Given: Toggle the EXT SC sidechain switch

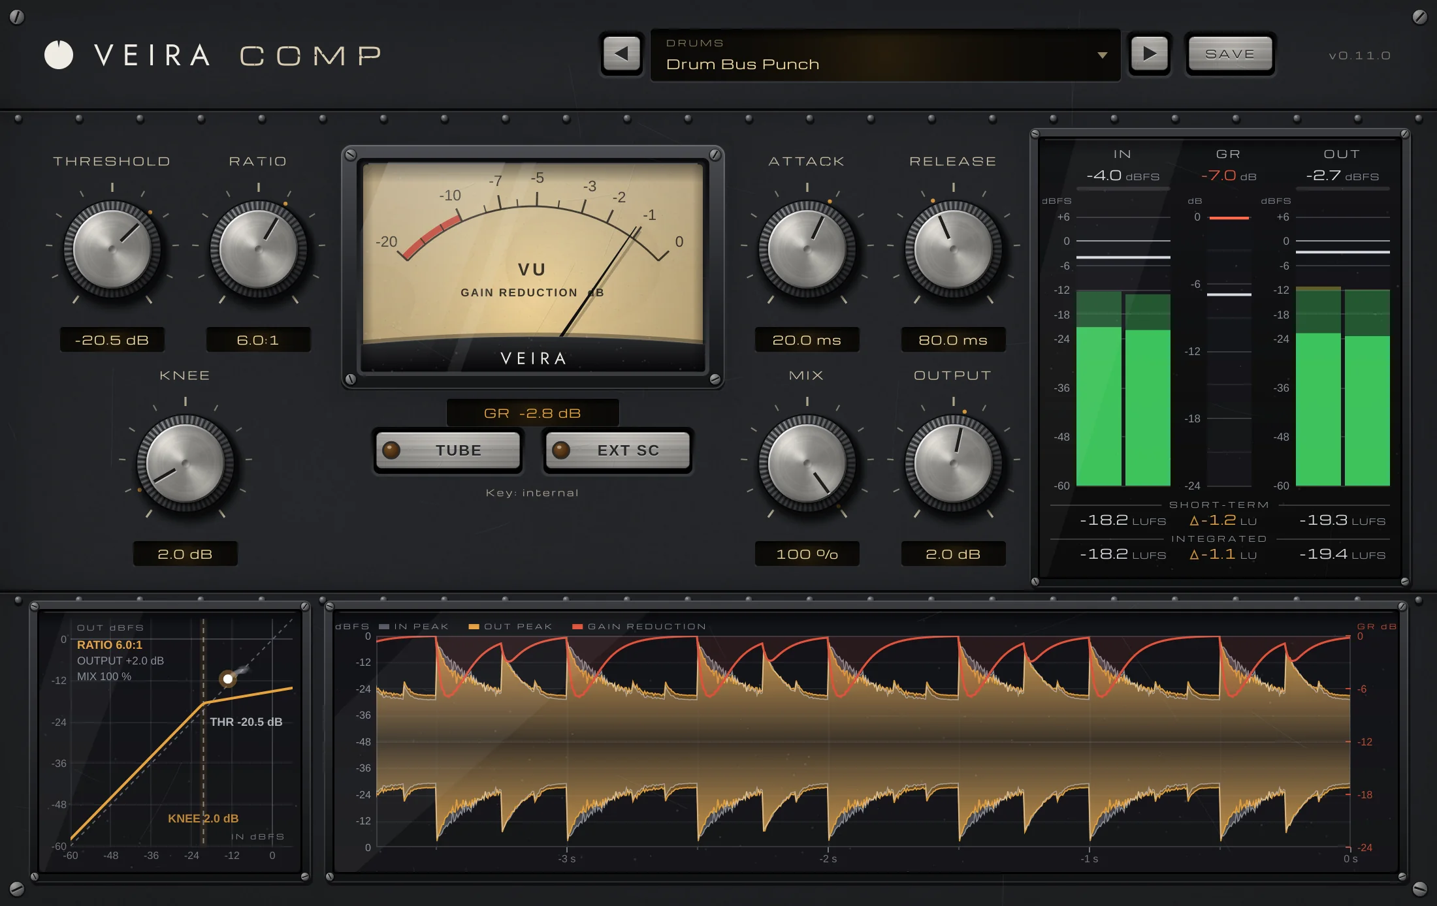Looking at the screenshot, I should click(618, 450).
